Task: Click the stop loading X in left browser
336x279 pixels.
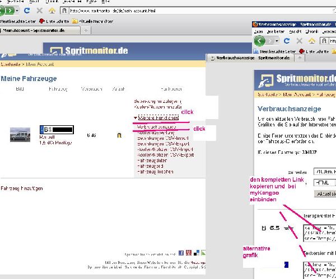Action: click(x=39, y=11)
